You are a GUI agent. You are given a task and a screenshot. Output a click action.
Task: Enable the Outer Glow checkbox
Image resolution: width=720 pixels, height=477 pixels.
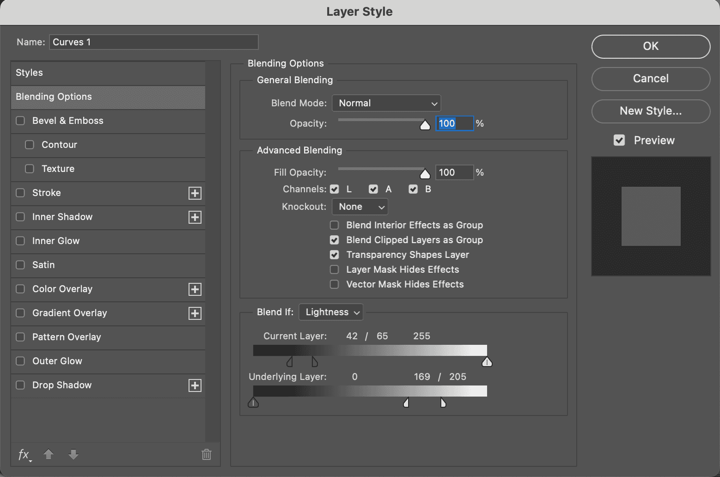[20, 361]
